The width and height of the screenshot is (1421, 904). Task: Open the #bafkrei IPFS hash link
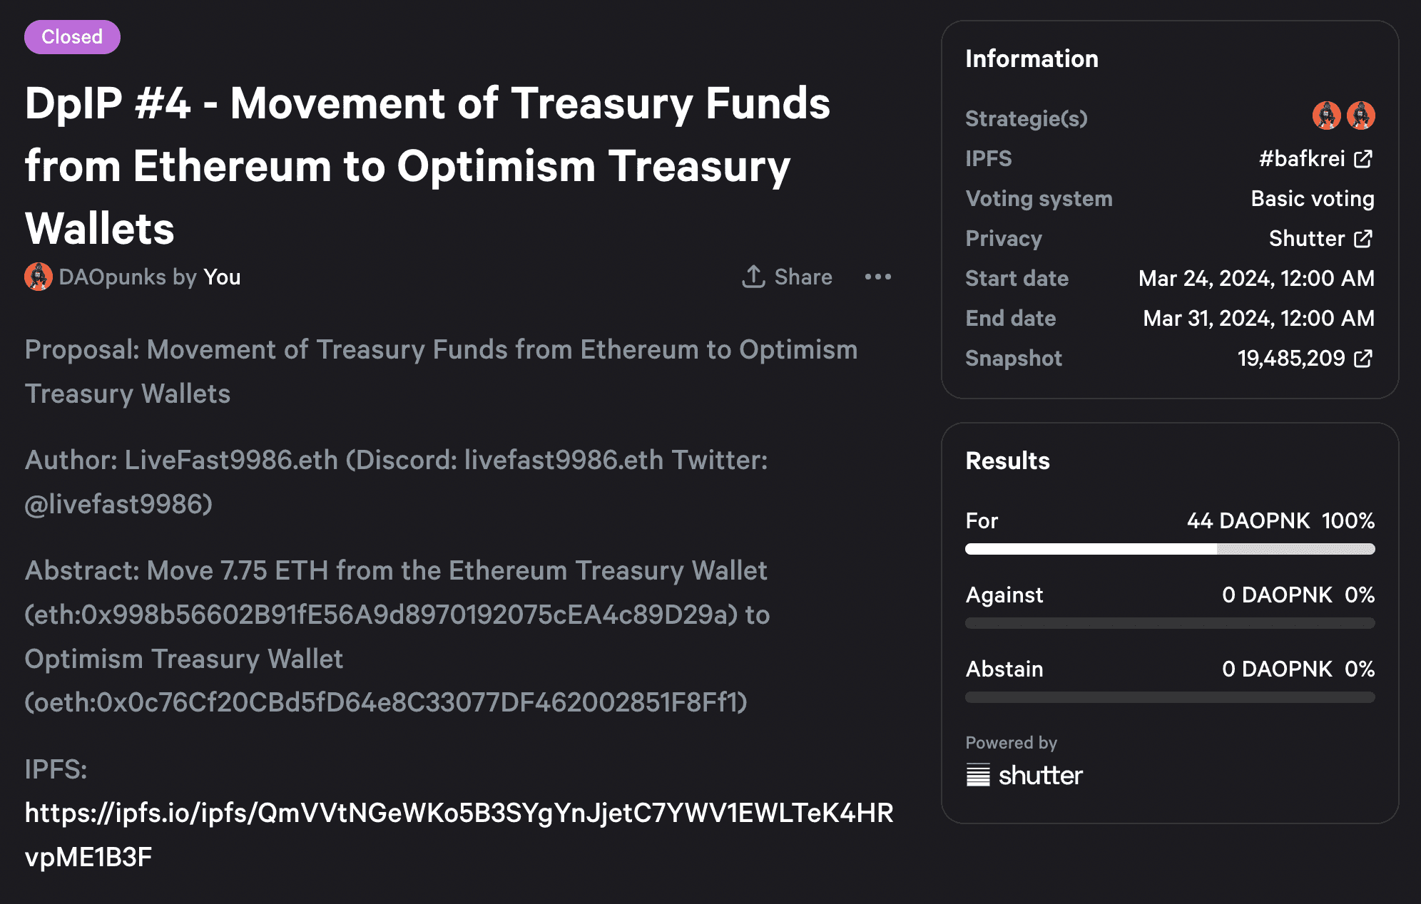[x=1302, y=158]
